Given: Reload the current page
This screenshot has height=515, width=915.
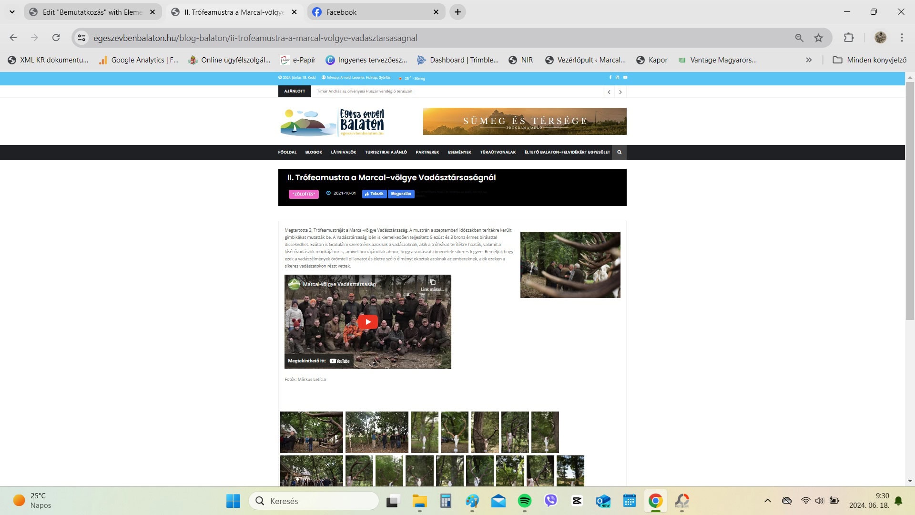Looking at the screenshot, I should [x=56, y=38].
